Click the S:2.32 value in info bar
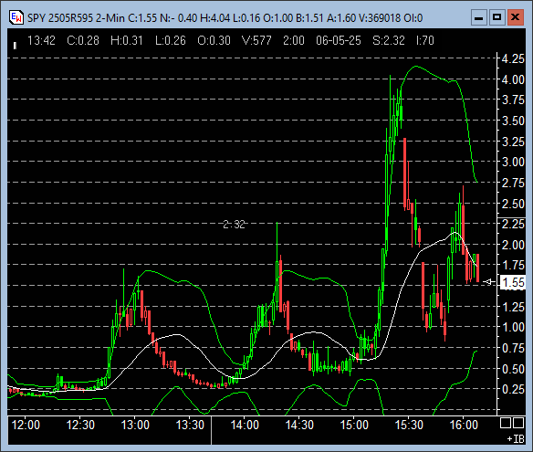The image size is (533, 452). pyautogui.click(x=389, y=41)
